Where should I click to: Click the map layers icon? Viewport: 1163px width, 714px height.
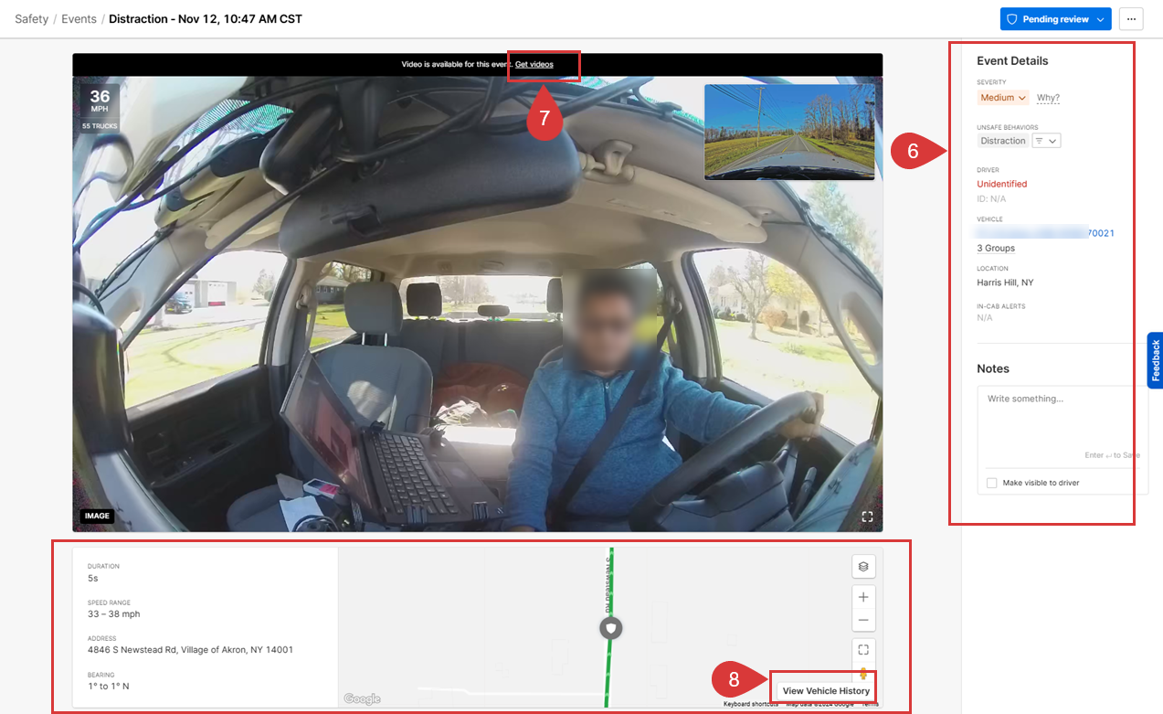[863, 567]
